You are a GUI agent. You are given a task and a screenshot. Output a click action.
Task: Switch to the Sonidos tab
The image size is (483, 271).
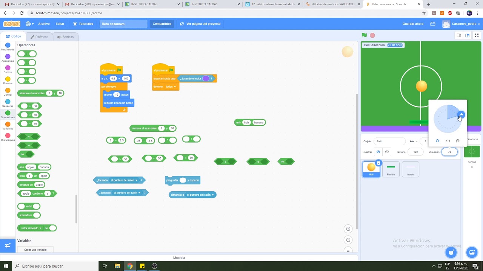[x=65, y=37]
